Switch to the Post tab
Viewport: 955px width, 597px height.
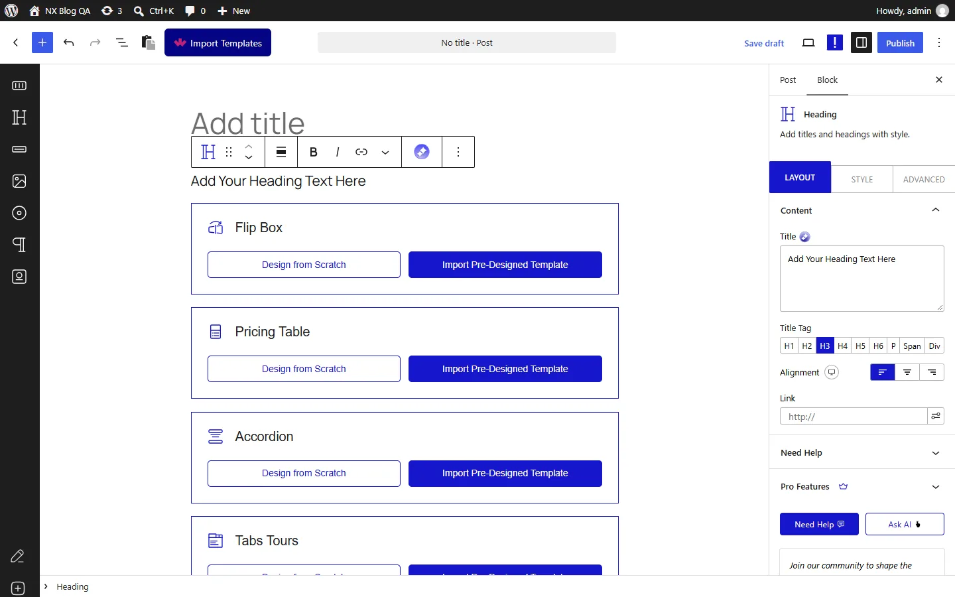coord(788,80)
